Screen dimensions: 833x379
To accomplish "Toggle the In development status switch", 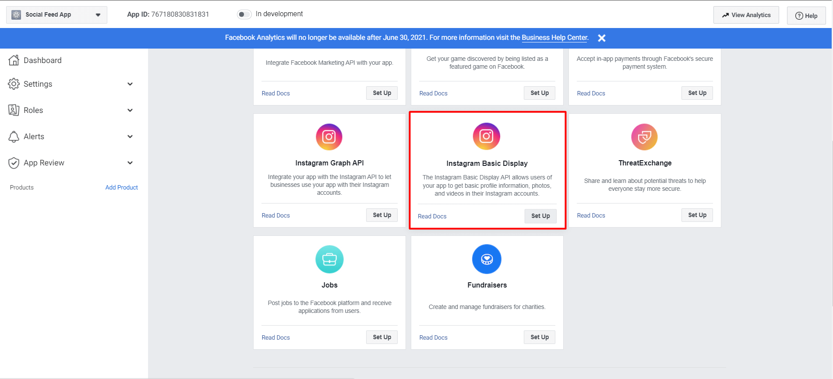I will pos(244,14).
